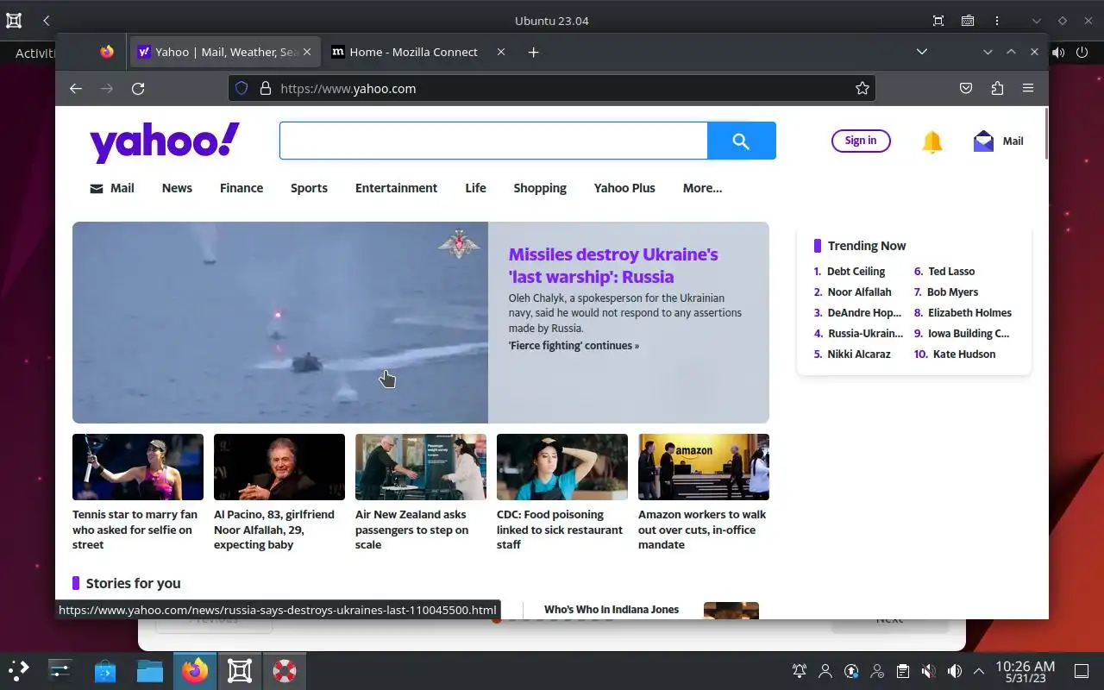This screenshot has height=690, width=1104.
Task: Open Yahoo notifications bell
Action: (932, 141)
